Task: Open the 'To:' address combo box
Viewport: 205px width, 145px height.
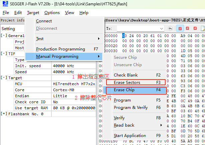Action: click(x=141, y=28)
